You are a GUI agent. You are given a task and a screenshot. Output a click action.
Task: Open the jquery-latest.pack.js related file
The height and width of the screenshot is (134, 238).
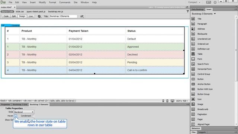pos(36,12)
